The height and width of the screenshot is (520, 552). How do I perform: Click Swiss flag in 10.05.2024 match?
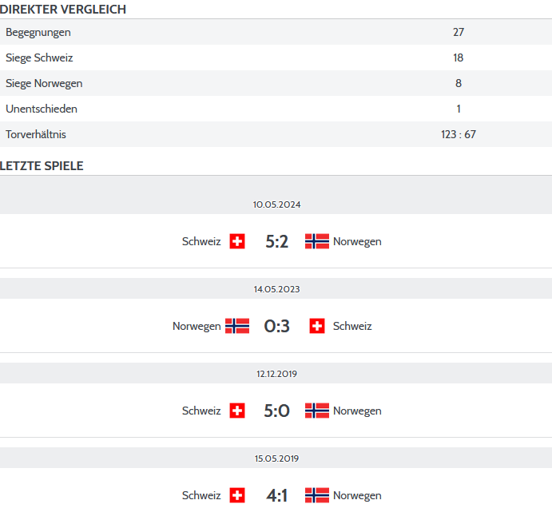pos(237,241)
